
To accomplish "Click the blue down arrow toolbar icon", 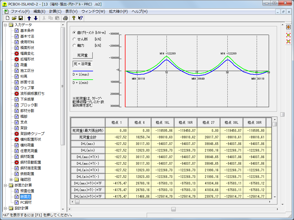I will (x=36, y=18).
